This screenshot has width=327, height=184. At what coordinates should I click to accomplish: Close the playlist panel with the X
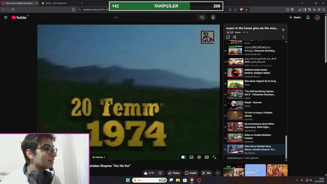click(283, 30)
